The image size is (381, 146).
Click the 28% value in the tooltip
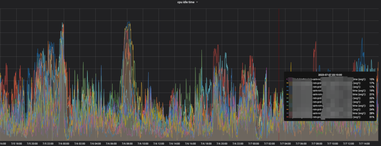pyautogui.click(x=372, y=113)
